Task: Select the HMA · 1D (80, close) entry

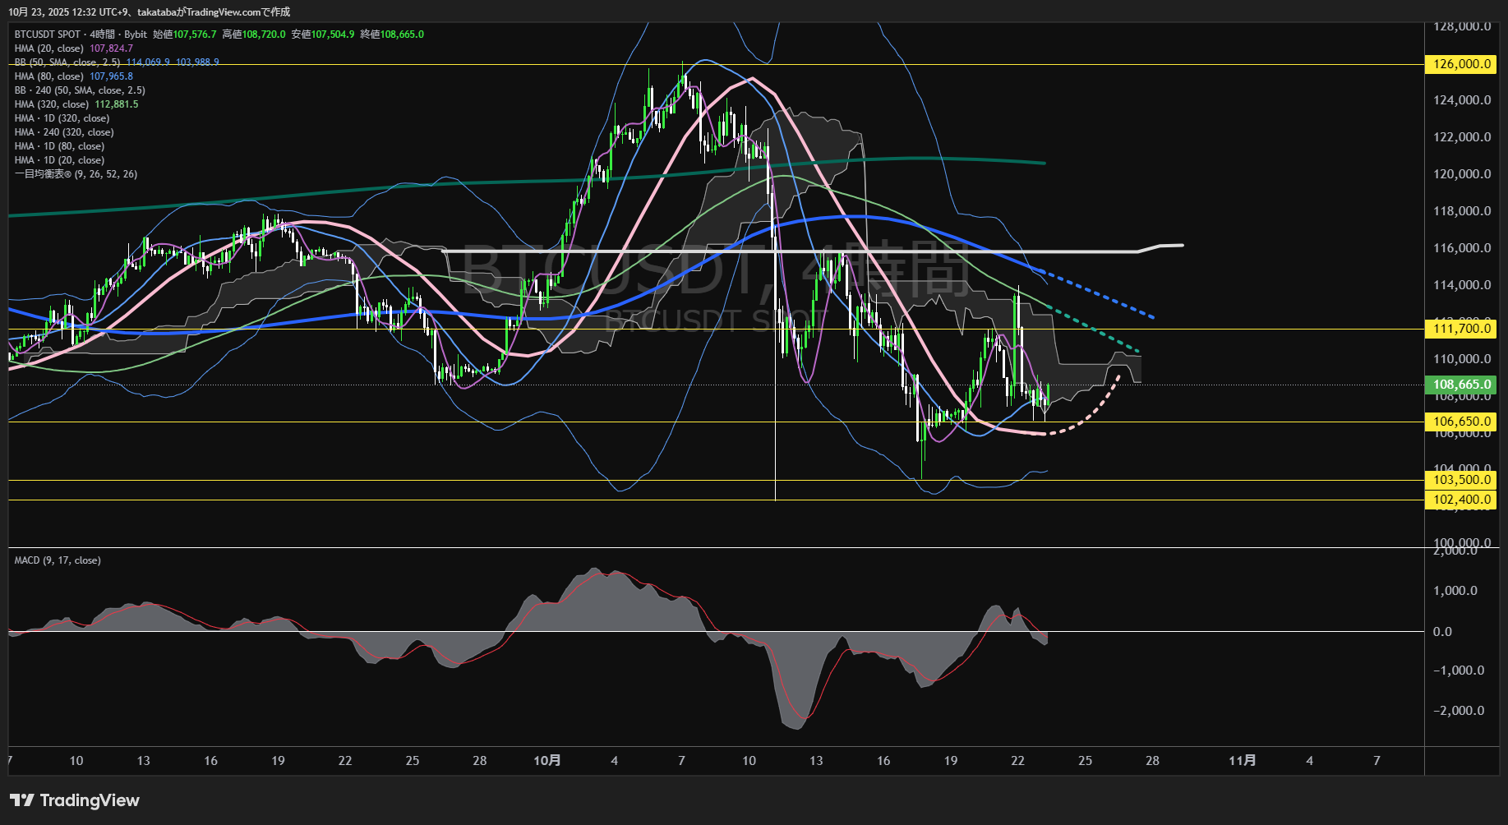Action: (59, 146)
